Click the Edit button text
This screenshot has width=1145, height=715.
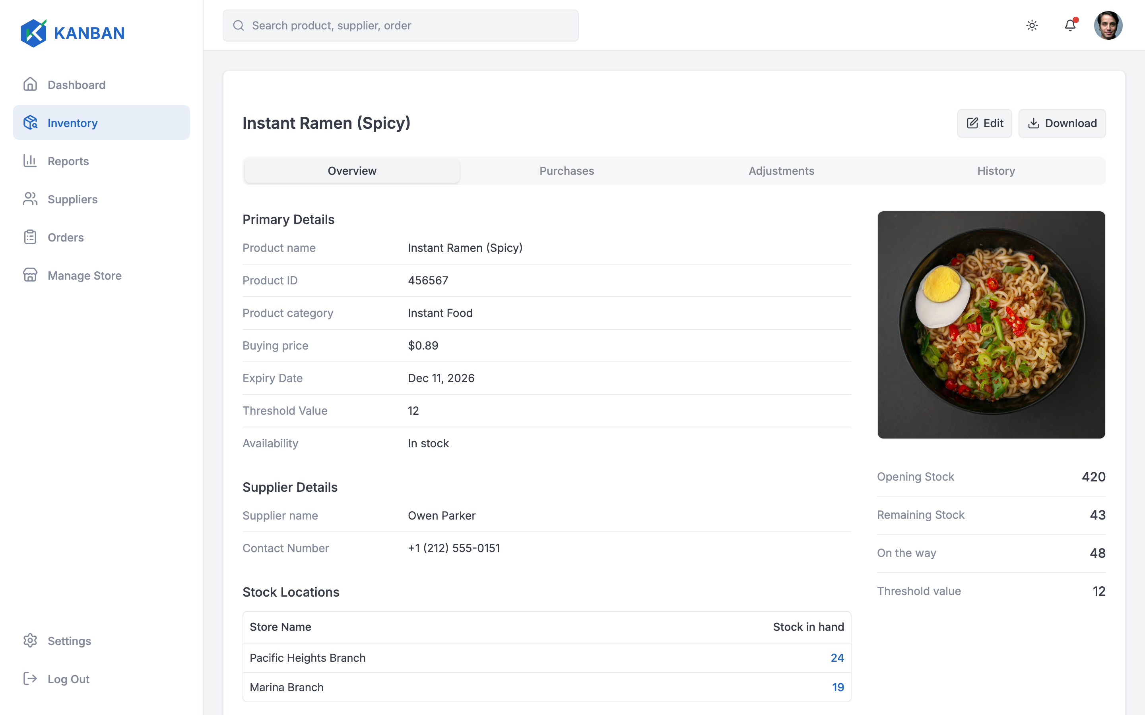993,124
